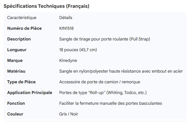The width and height of the screenshot is (189, 122).
Task: Select the "Matériau" row label
Action: [16, 71]
